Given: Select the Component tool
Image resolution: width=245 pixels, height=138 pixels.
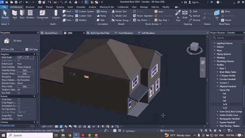Looking at the screenshot, I should pos(42,15).
